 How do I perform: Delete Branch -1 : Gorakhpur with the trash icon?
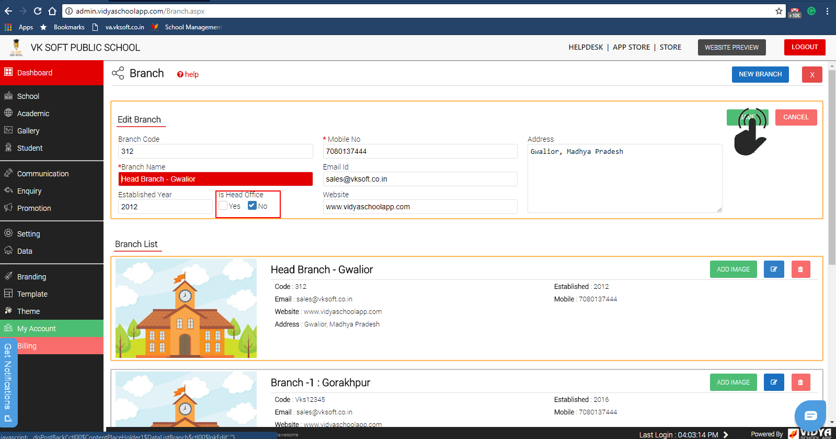(800, 382)
